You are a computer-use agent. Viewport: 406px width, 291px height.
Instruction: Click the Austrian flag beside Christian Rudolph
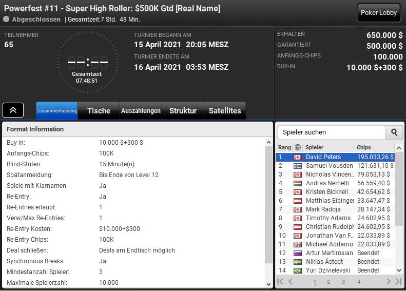coord(298,227)
